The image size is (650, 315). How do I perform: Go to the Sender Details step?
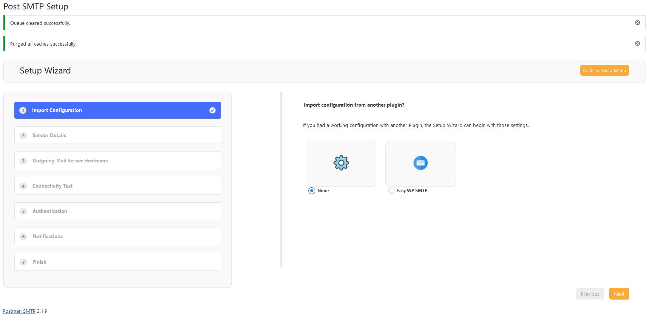pos(118,135)
